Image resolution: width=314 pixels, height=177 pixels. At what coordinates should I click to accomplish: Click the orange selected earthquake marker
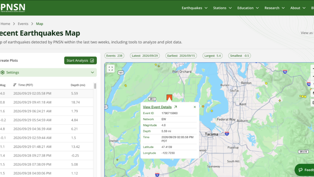coord(169,97)
